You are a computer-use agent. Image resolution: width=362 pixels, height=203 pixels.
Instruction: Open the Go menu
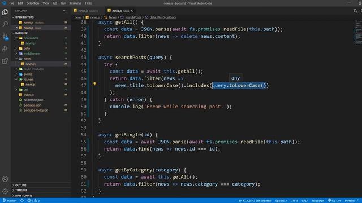[x=55, y=3]
